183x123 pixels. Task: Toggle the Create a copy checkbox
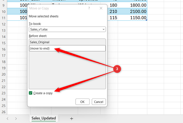point(31,93)
